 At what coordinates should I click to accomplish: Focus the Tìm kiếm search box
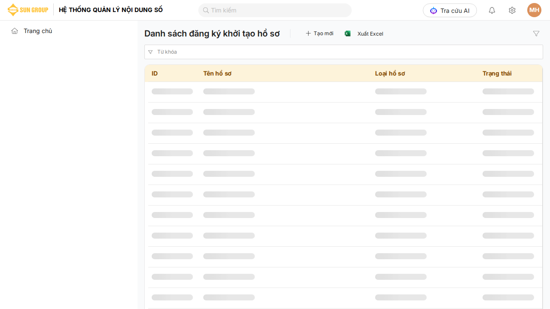point(279,10)
